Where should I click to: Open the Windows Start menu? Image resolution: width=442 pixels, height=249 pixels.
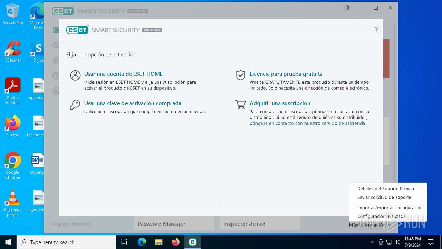tap(8, 242)
